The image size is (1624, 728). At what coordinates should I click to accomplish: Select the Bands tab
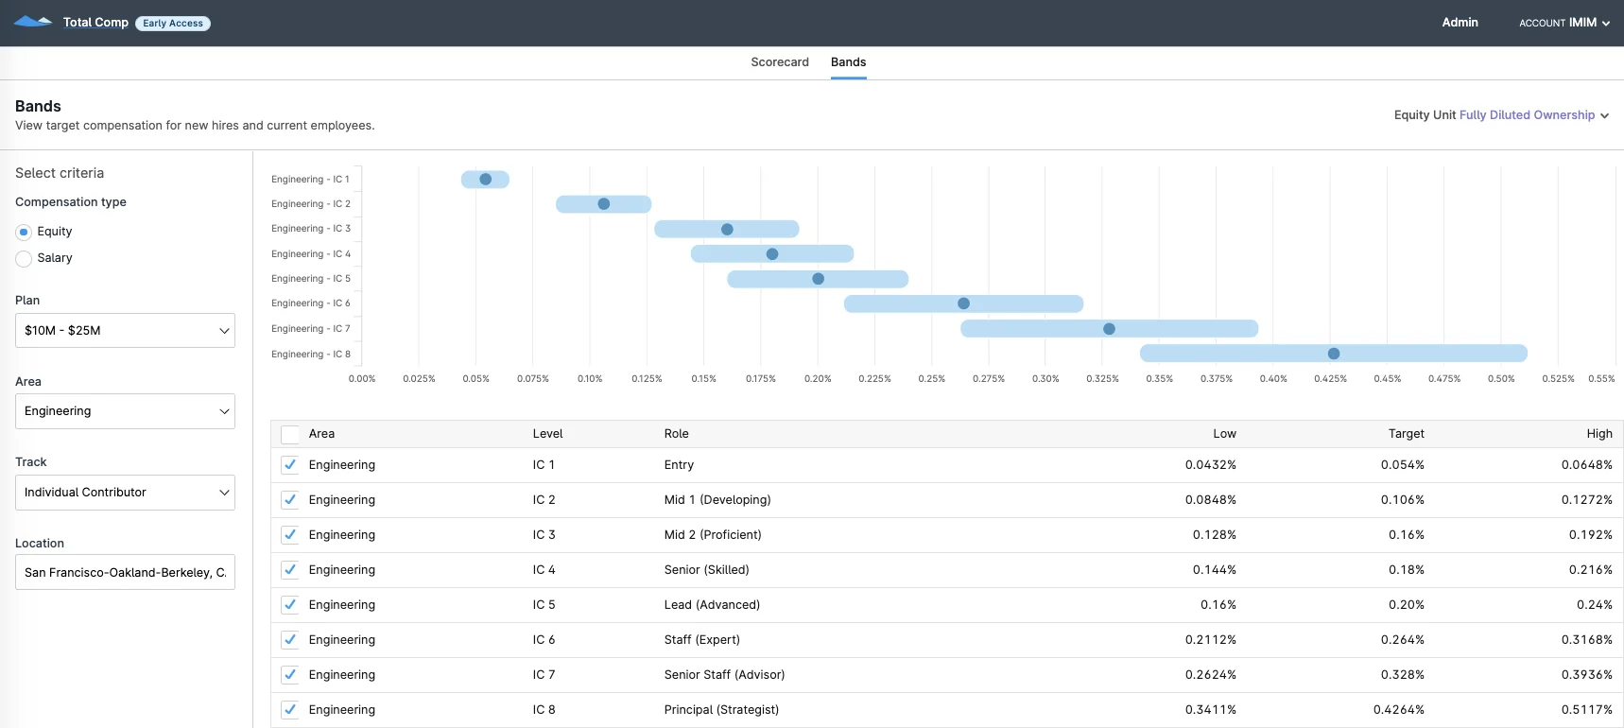[x=848, y=62]
